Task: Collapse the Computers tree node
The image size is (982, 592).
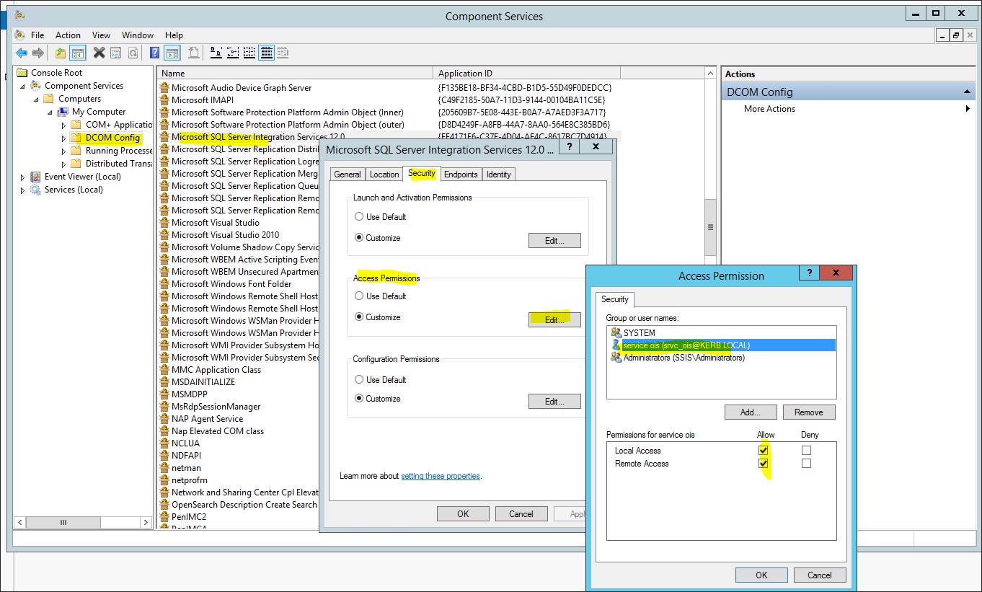Action: click(x=36, y=99)
